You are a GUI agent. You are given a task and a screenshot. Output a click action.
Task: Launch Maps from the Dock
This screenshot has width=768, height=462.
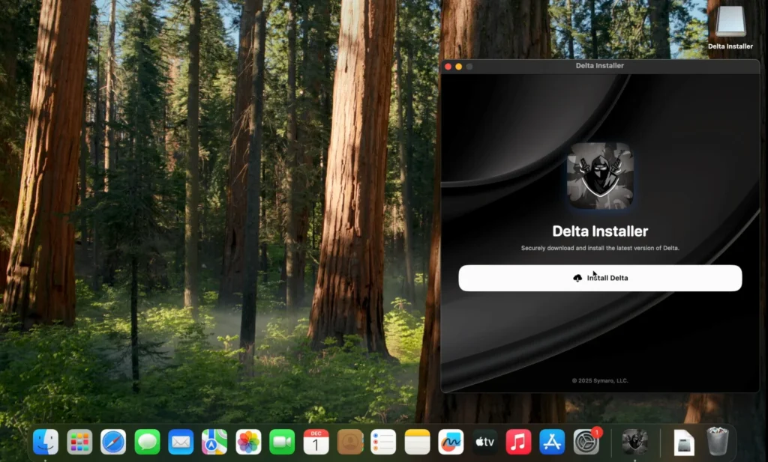pyautogui.click(x=214, y=442)
